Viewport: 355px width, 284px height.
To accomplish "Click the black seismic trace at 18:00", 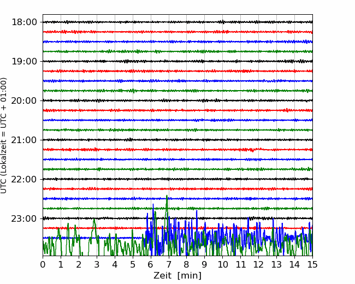I will (x=177, y=22).
